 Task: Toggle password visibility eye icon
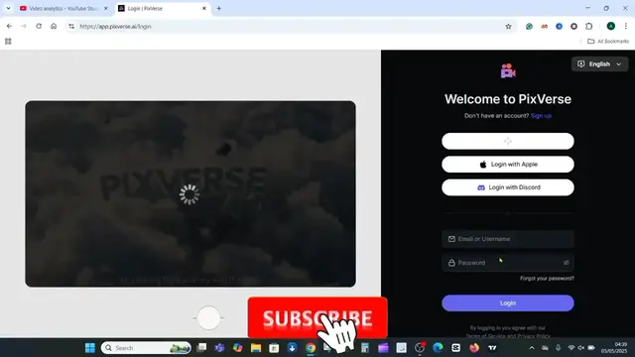[x=567, y=263]
